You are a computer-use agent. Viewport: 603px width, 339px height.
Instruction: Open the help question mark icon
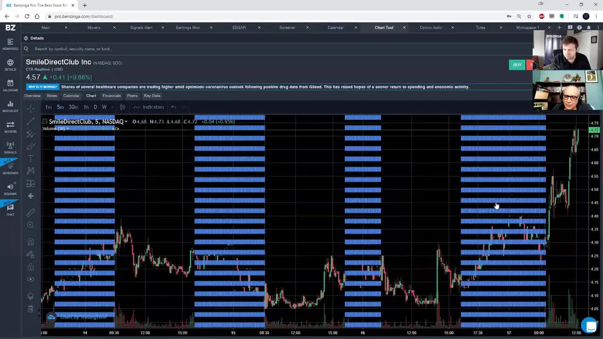pos(579,27)
